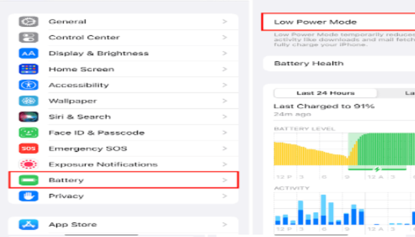
Task: Tap the Accessibility figure icon
Action: pyautogui.click(x=28, y=85)
